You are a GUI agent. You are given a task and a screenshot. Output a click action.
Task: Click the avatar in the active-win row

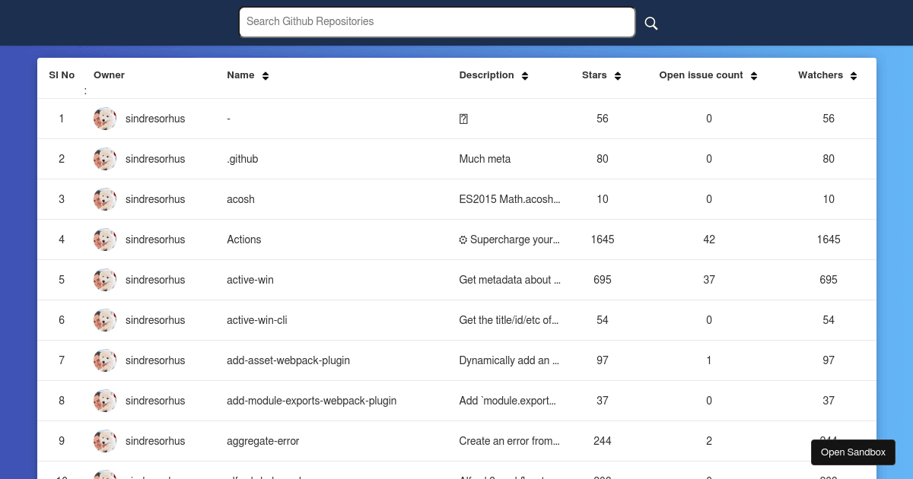point(105,280)
